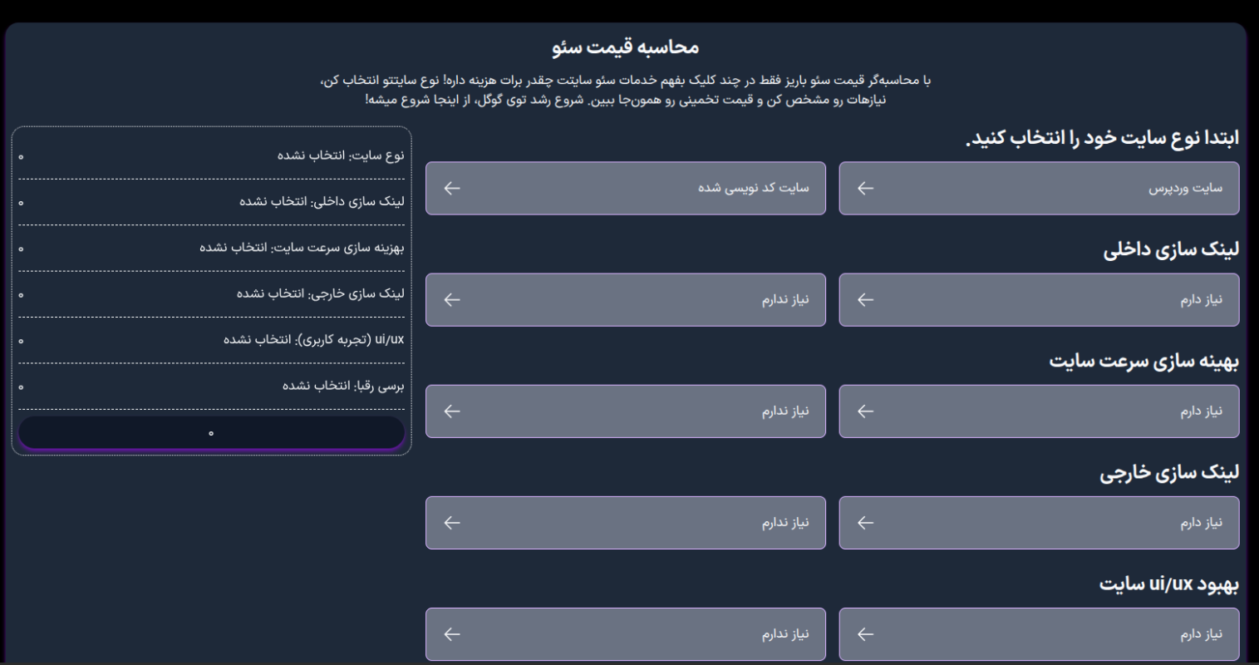Choose نیاز ندارم under بهبود ui/ux سایت
This screenshot has height=665, width=1259.
[x=626, y=634]
